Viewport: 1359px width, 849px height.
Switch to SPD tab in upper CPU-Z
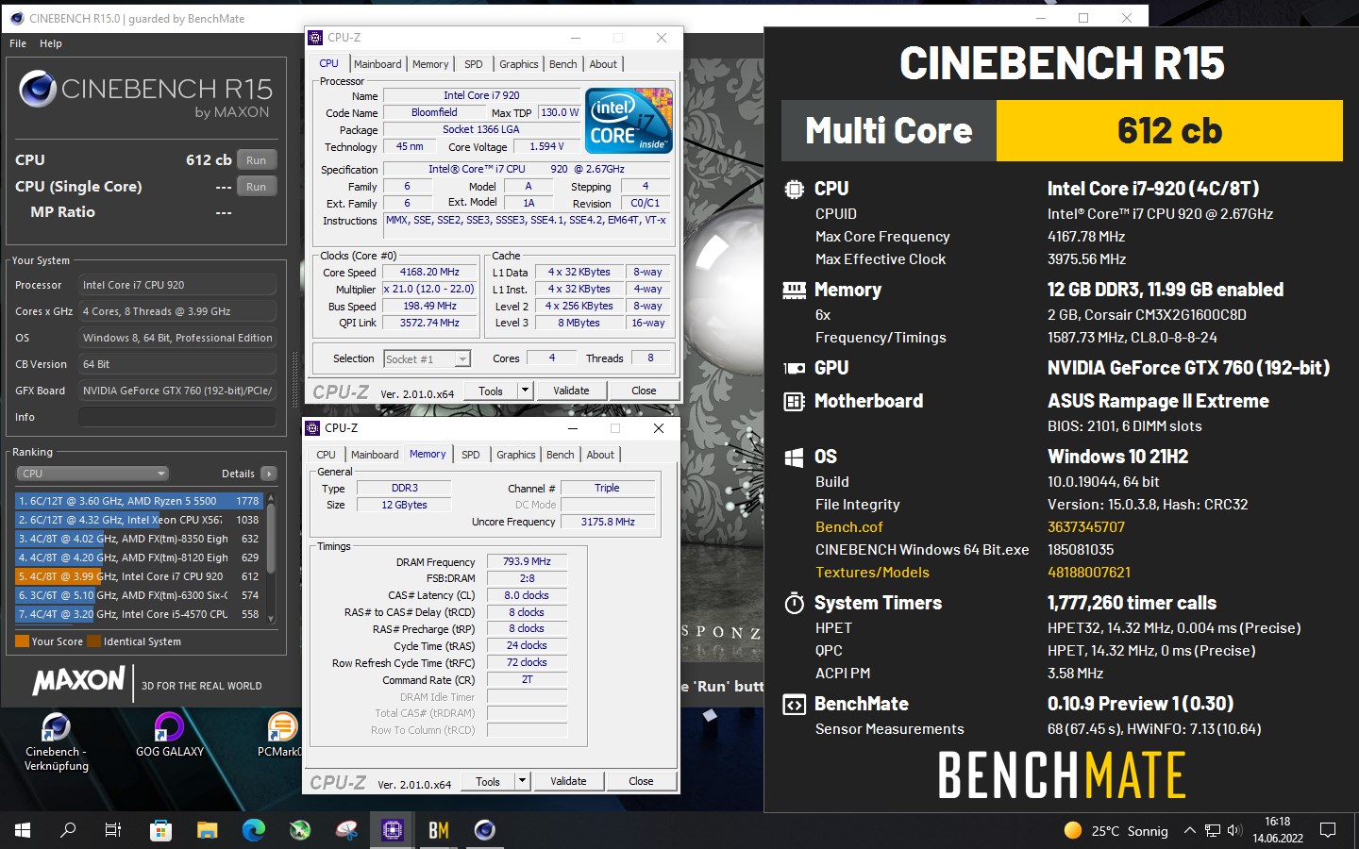474,64
